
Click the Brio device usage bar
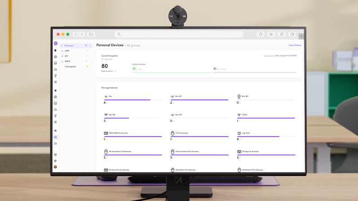(x=133, y=100)
